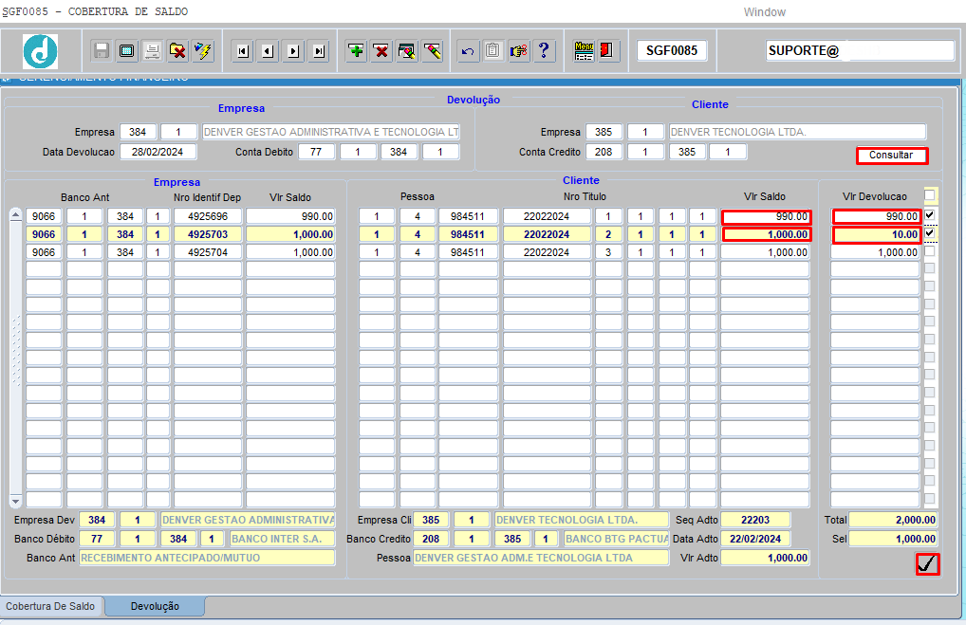Open help with the question mark icon
This screenshot has height=625, width=966.
[544, 50]
